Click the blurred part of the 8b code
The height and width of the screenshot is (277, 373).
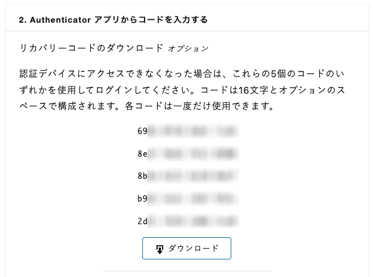193,176
